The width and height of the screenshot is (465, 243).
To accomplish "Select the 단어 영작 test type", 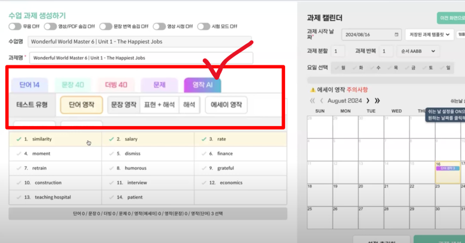I will click(x=82, y=104).
